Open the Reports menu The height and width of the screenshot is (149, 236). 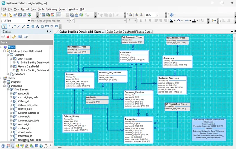pyautogui.click(x=63, y=9)
